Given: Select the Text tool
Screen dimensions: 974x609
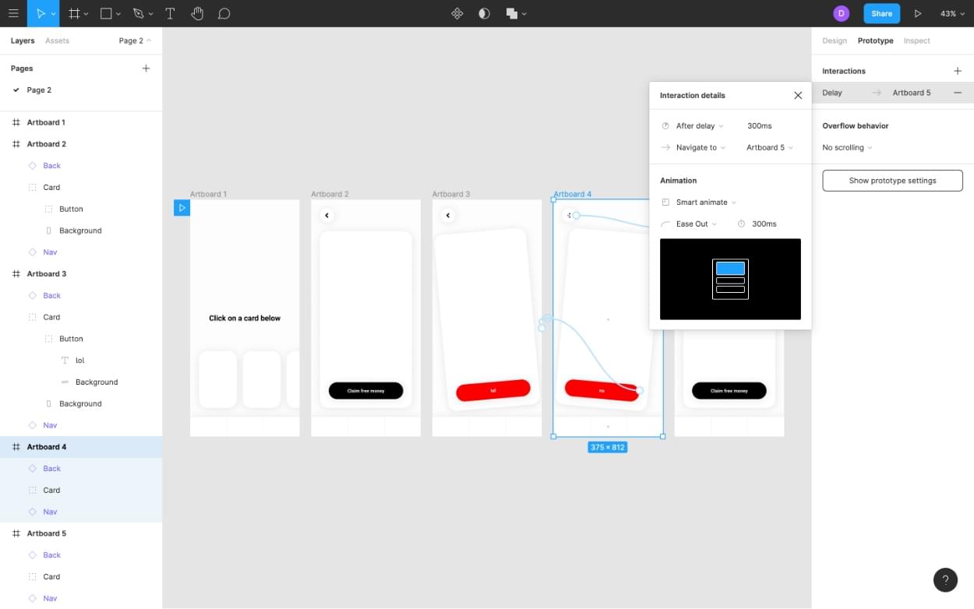Looking at the screenshot, I should pos(170,13).
